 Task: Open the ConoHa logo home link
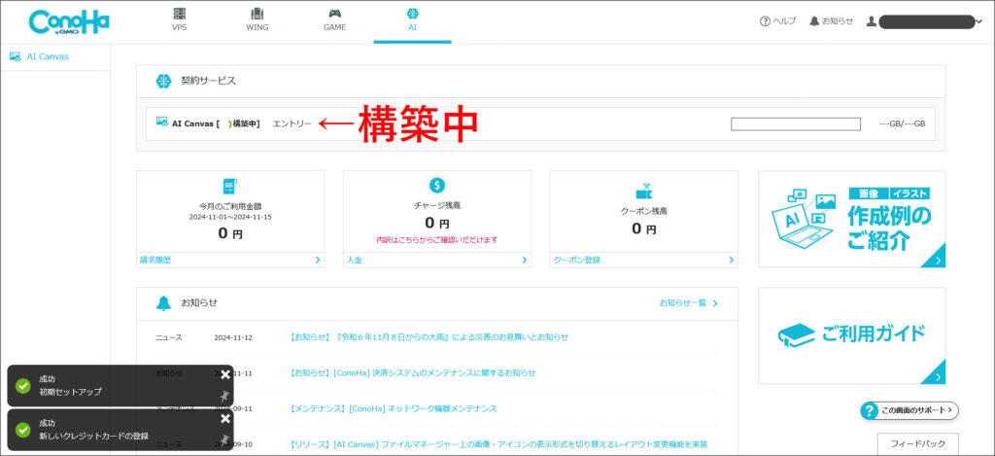69,21
